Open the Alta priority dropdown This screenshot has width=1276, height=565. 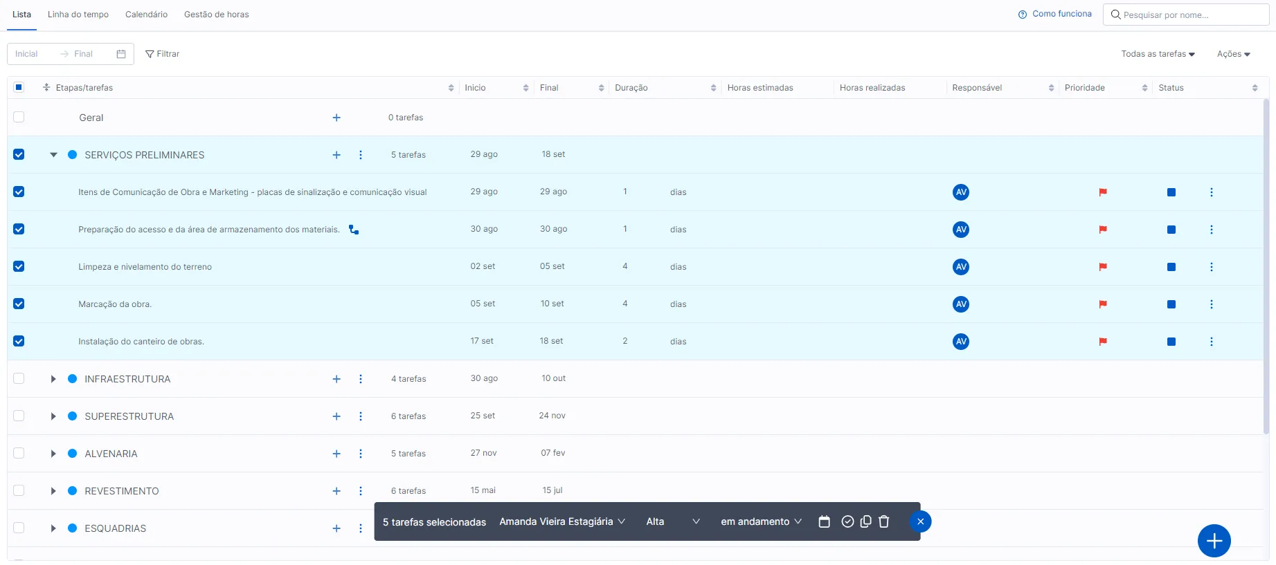coord(673,521)
